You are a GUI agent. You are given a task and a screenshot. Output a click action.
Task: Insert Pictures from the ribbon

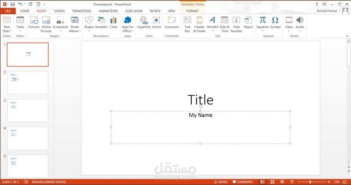34,23
